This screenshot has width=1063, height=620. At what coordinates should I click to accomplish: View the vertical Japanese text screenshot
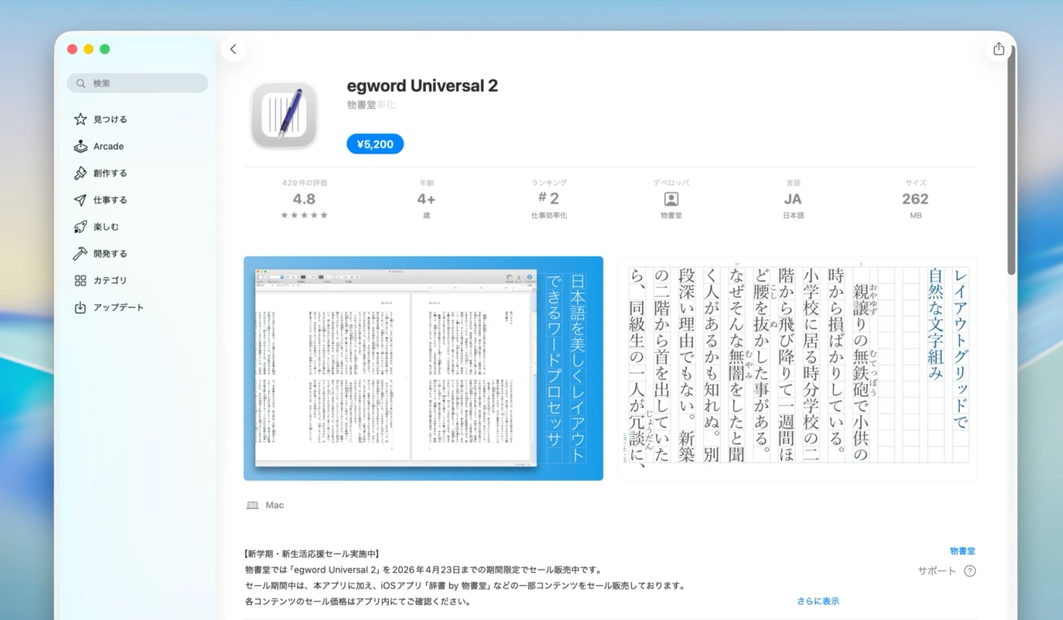coord(797,369)
